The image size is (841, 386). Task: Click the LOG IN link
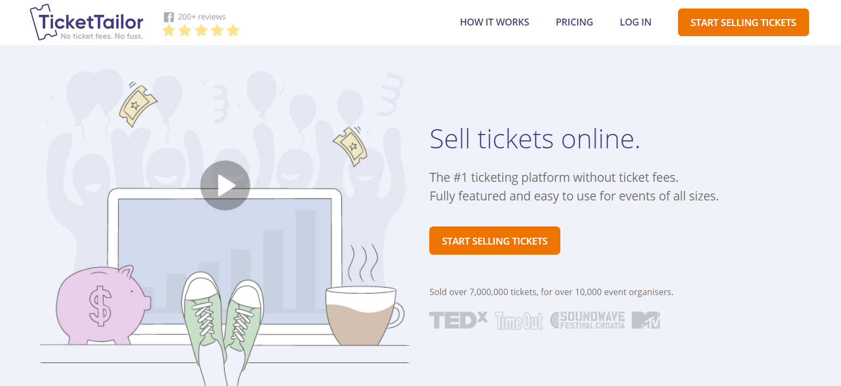pos(635,22)
